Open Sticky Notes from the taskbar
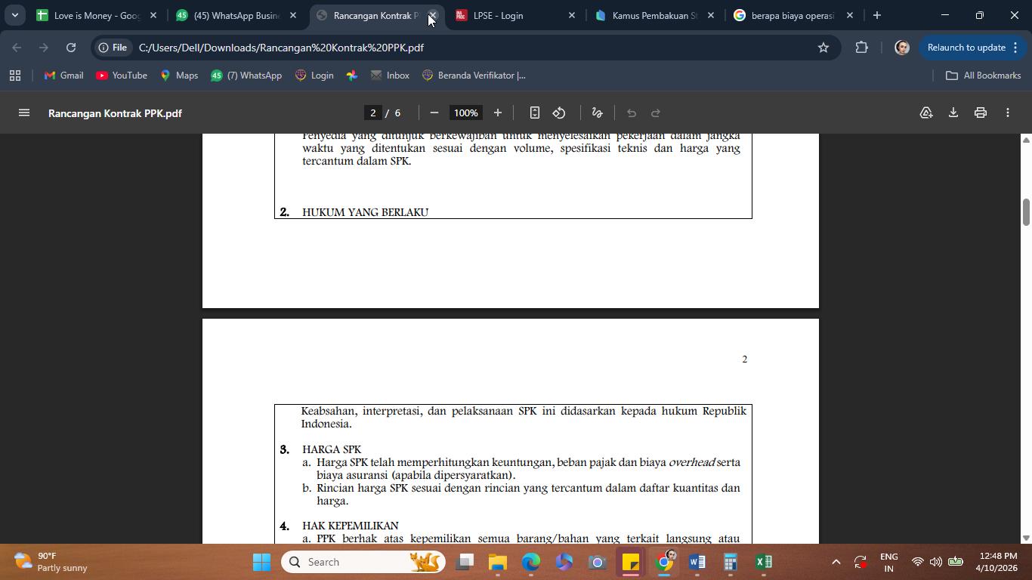Viewport: 1032px width, 580px height. (x=631, y=562)
